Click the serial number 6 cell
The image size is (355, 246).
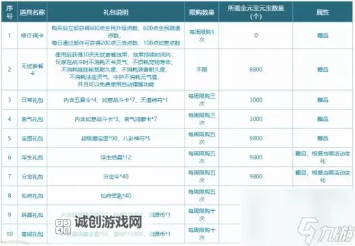click(x=9, y=157)
